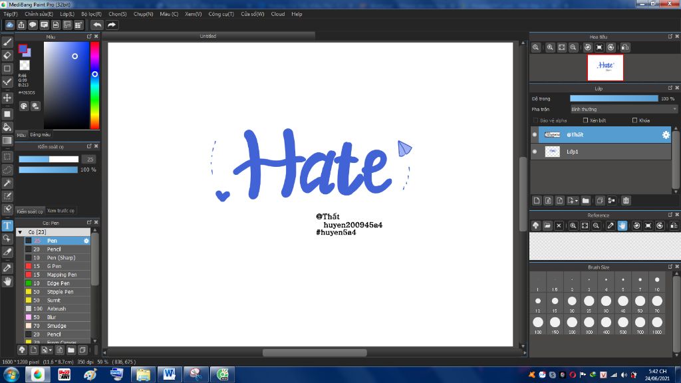Select the Eraser tool
The image size is (681, 383).
pyautogui.click(x=7, y=56)
